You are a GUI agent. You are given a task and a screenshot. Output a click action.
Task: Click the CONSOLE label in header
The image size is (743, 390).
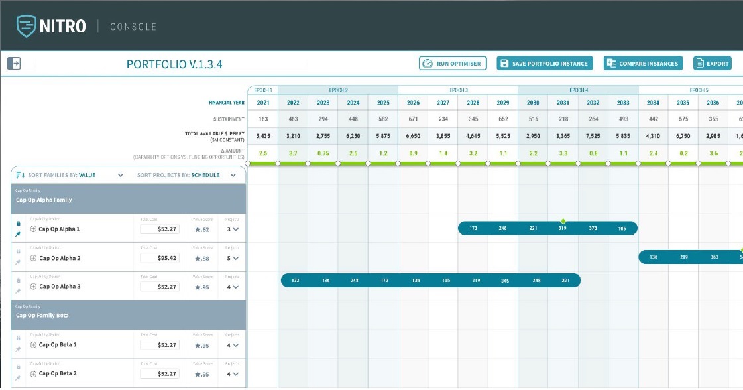(133, 27)
